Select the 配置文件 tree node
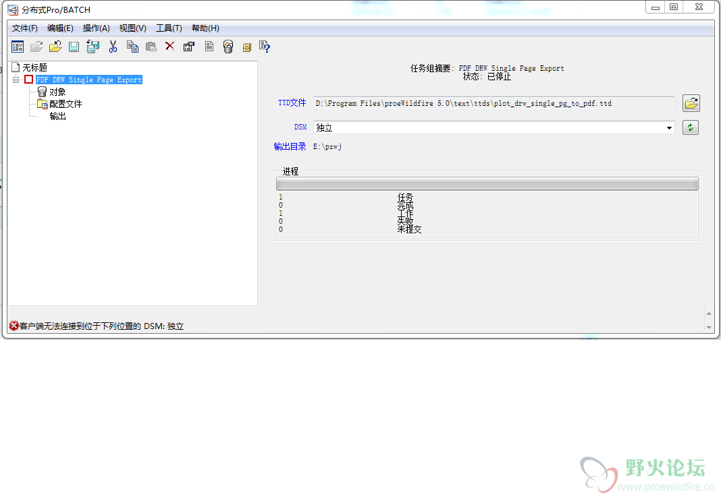 65,104
